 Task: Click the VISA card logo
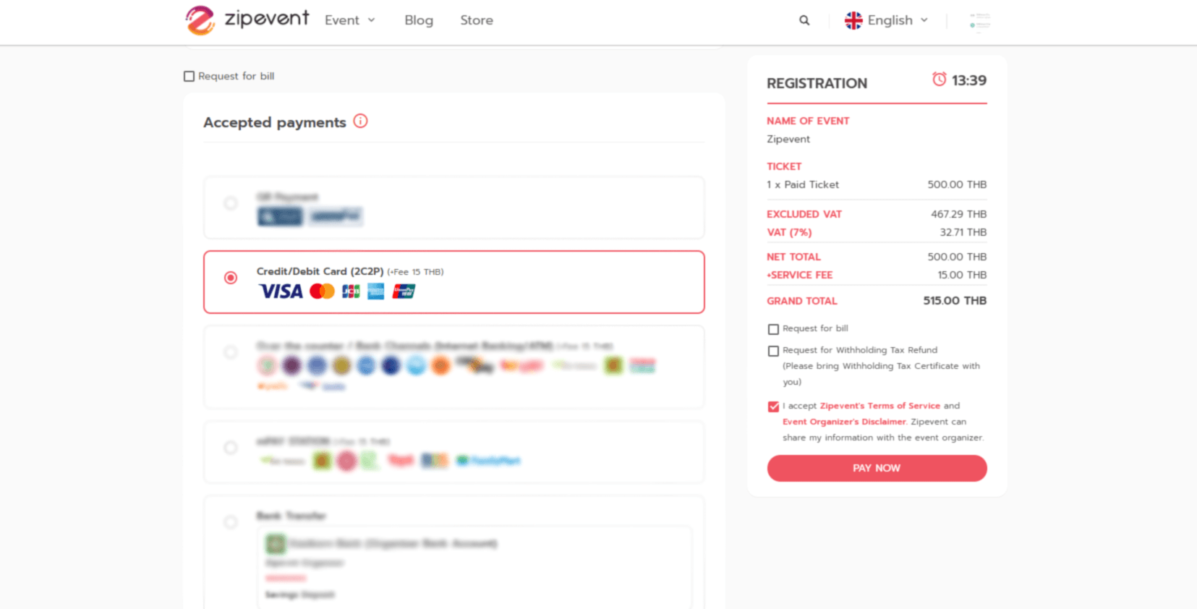tap(281, 291)
